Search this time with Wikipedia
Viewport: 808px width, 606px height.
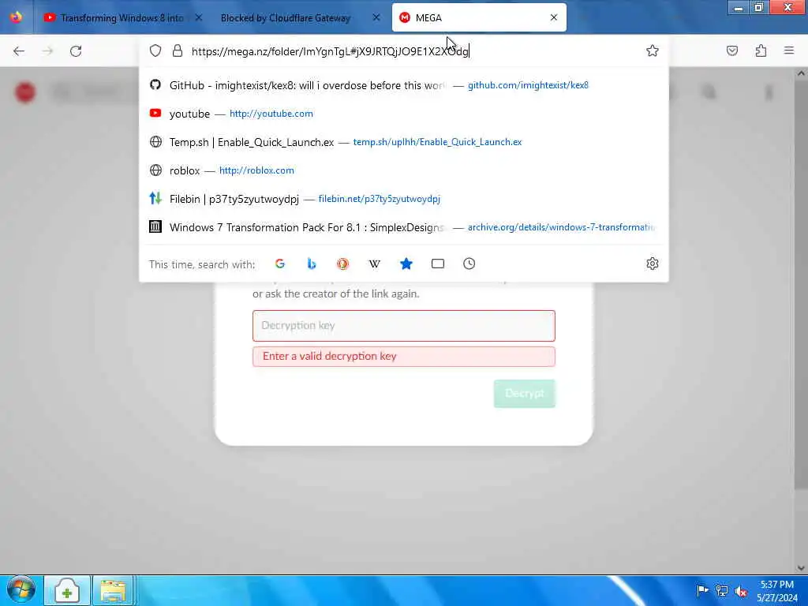tap(375, 264)
